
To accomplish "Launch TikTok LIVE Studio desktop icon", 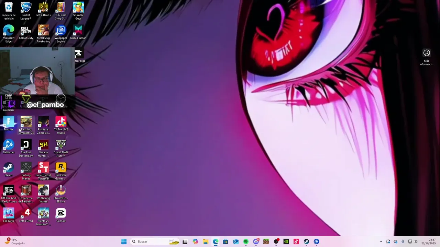I will click(x=61, y=125).
